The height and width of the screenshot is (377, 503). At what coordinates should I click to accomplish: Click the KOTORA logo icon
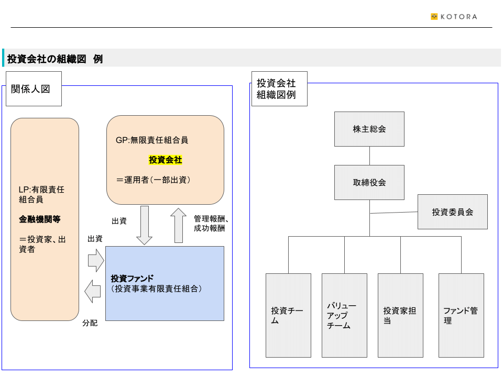pos(434,17)
